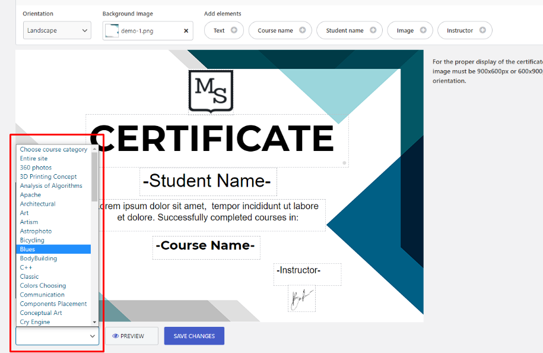Click the demo-1.png thumbnail preview

coord(112,30)
